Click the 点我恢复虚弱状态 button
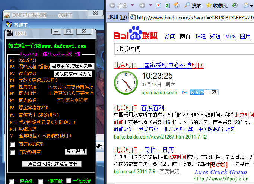The height and width of the screenshot is (184, 254). (x=73, y=74)
